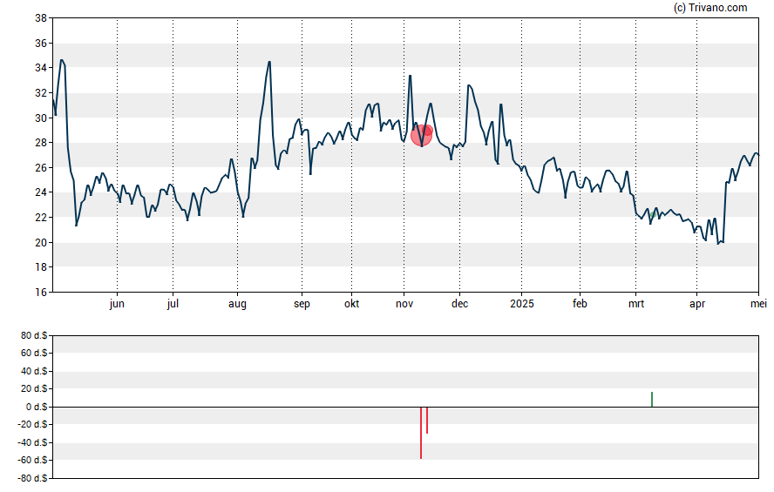Click the '18' price axis label
Image resolution: width=774 pixels, height=492 pixels.
click(x=41, y=267)
